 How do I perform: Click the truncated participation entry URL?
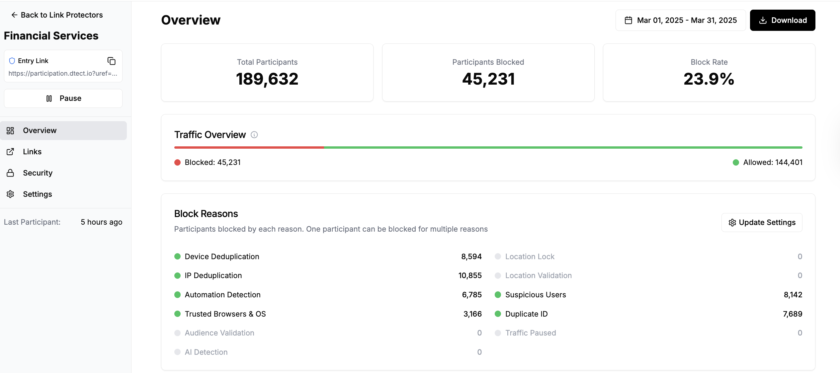click(63, 73)
